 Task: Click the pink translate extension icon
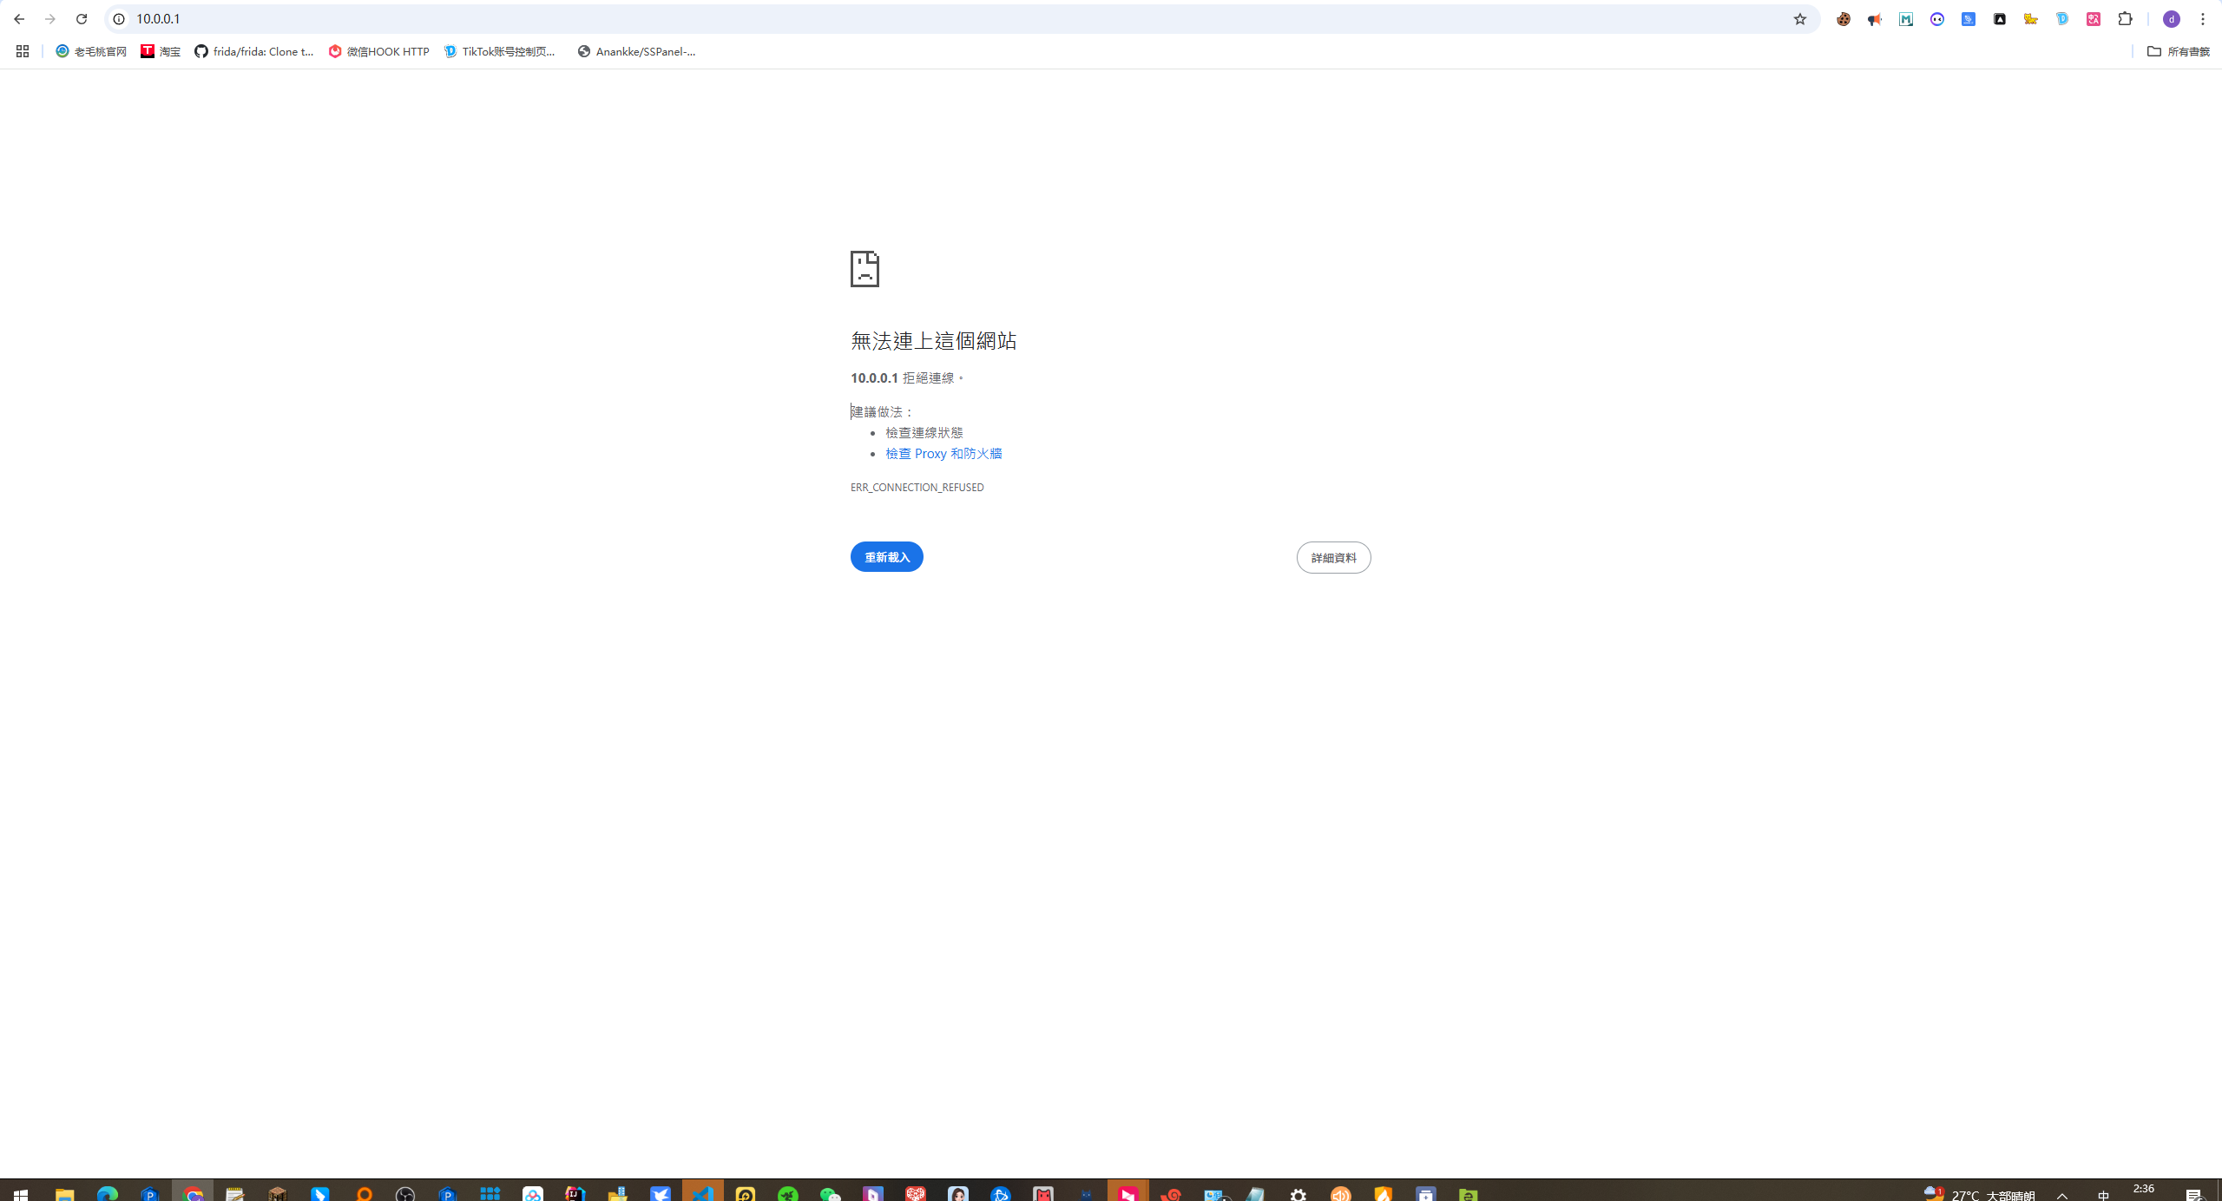2093,19
